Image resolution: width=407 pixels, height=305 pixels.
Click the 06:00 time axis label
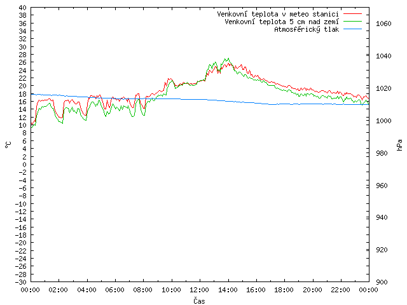pyautogui.click(x=114, y=290)
